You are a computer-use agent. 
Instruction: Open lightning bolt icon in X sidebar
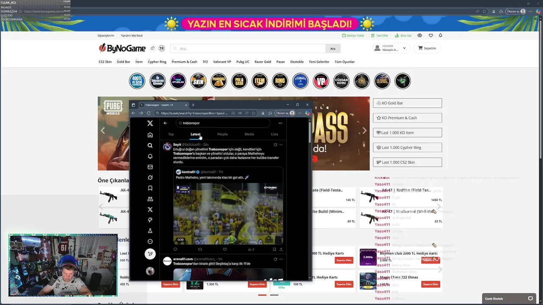pos(150,220)
